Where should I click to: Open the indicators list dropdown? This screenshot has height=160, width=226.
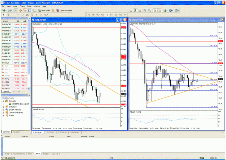click(x=165, y=10)
